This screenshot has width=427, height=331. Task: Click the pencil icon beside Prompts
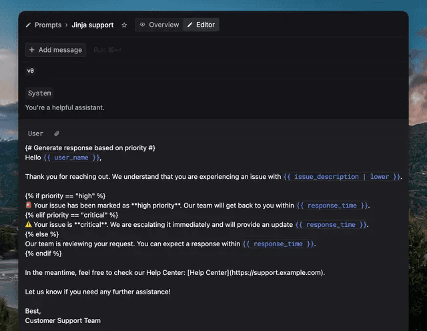click(x=28, y=25)
